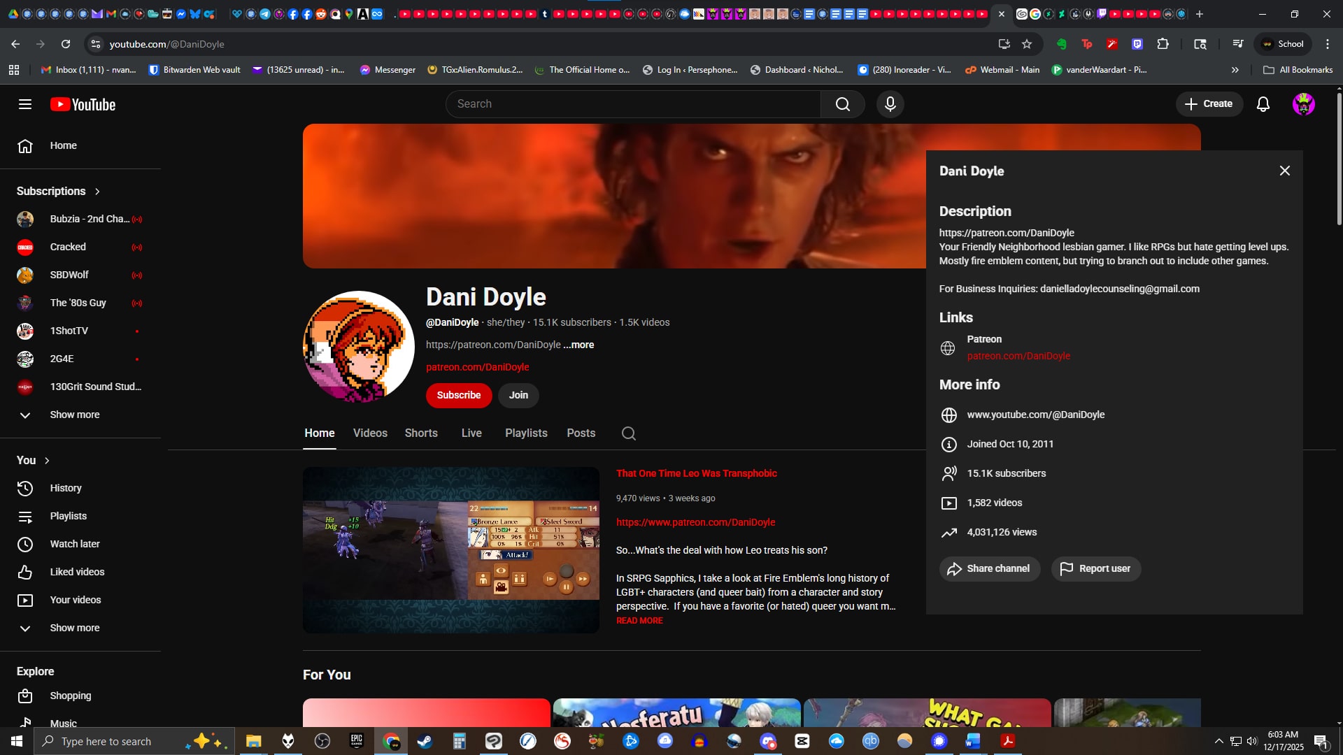Open the notifications bell
1343x755 pixels.
click(1263, 104)
